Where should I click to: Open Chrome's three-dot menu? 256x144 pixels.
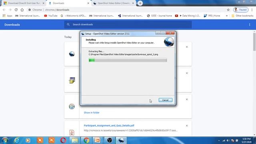(x=252, y=10)
